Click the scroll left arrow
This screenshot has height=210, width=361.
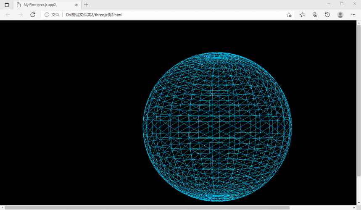click(2, 208)
